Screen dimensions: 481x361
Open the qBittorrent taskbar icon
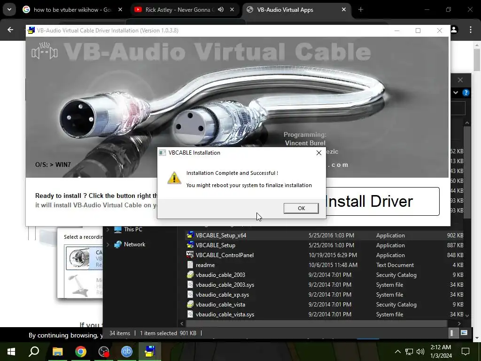(x=127, y=352)
